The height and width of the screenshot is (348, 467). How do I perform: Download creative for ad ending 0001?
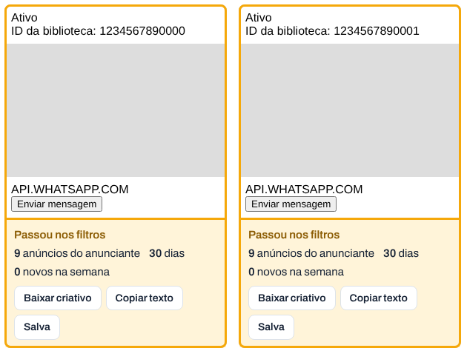point(292,298)
